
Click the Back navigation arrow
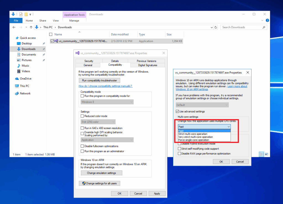(x=14, y=27)
